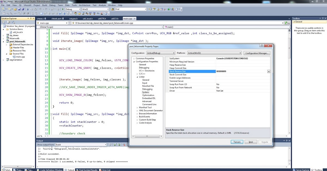Image resolution: width=327 pixels, height=171 pixels.
Task: Click the Go to Previous Message output icon
Action: (x=115, y=145)
